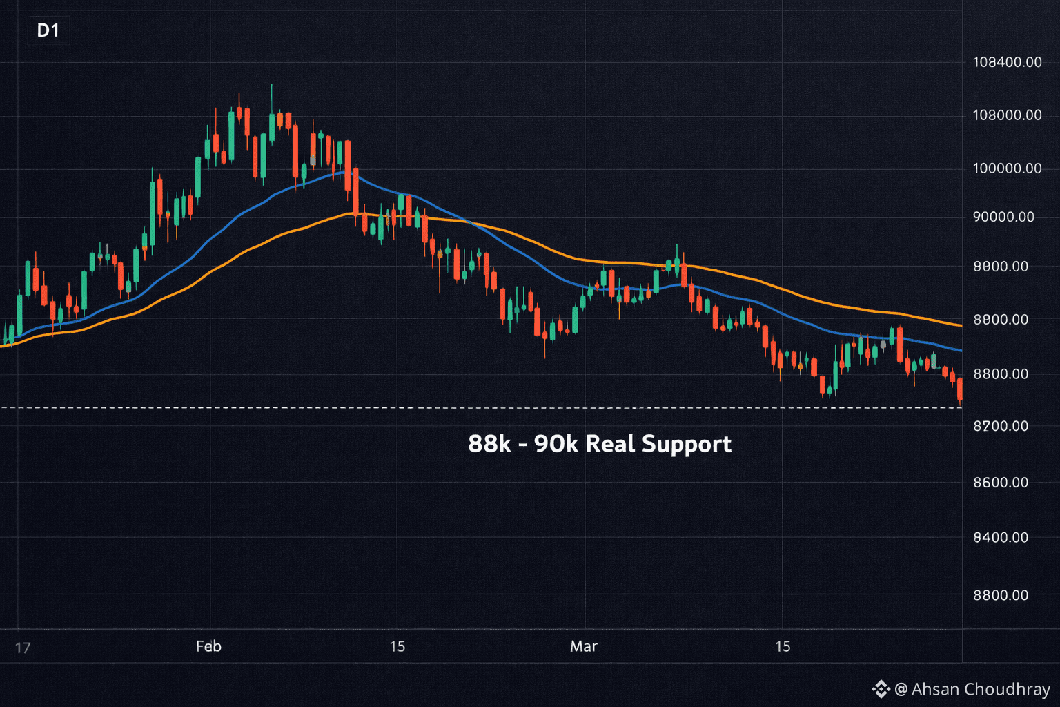Click the D1 timeframe button
The width and height of the screenshot is (1060, 707).
pyautogui.click(x=48, y=30)
